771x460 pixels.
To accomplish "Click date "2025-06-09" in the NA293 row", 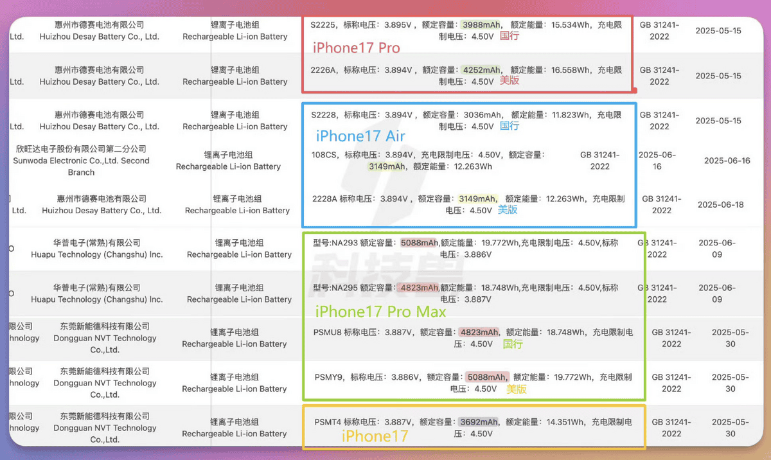I will tap(717, 249).
